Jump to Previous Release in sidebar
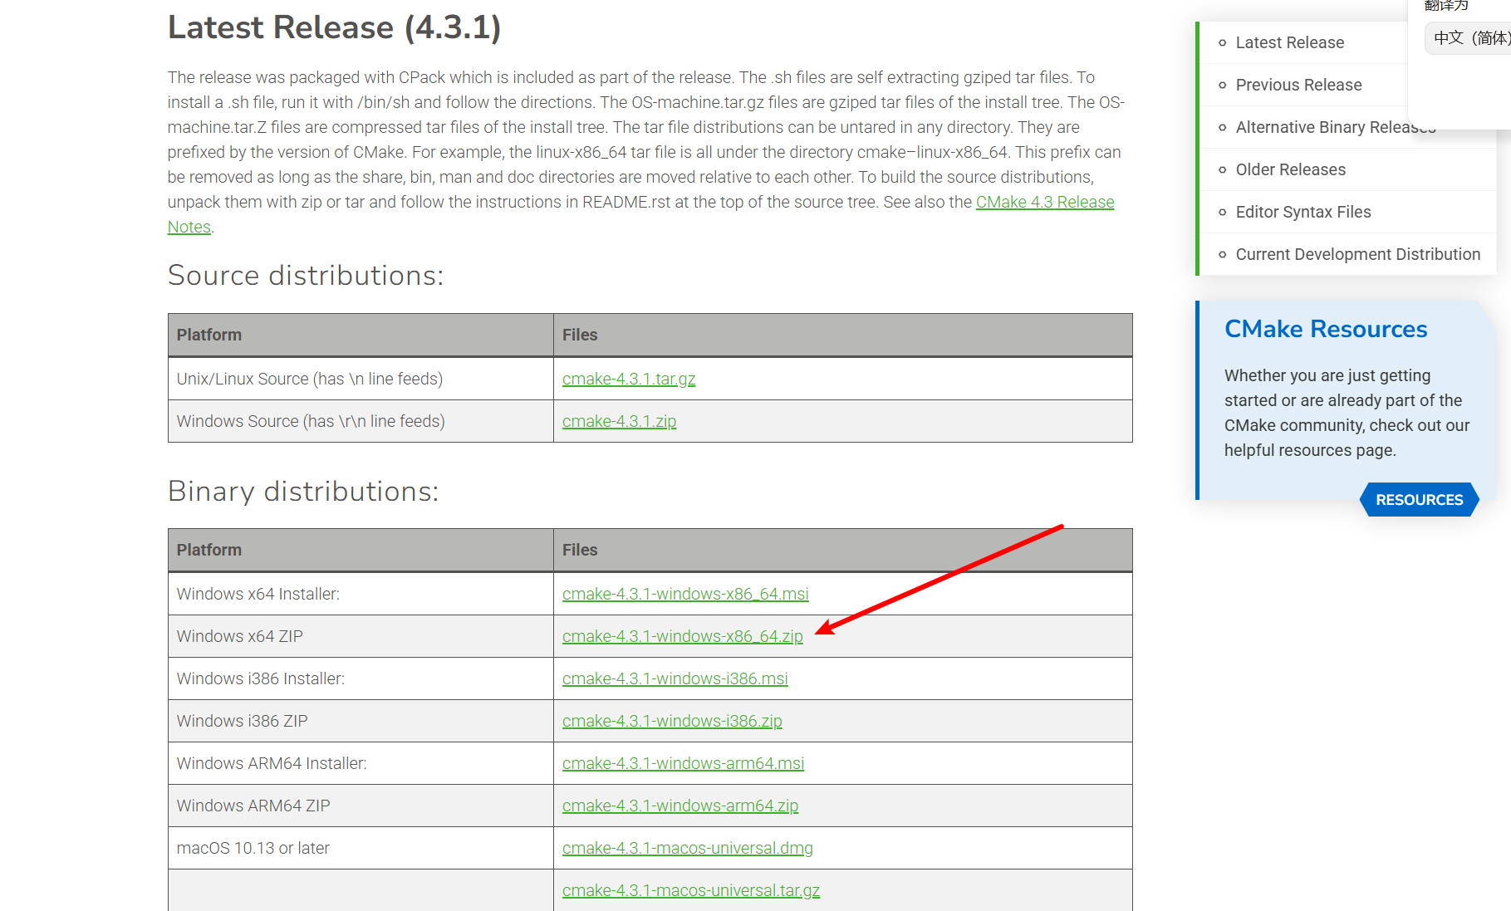 pyautogui.click(x=1298, y=85)
